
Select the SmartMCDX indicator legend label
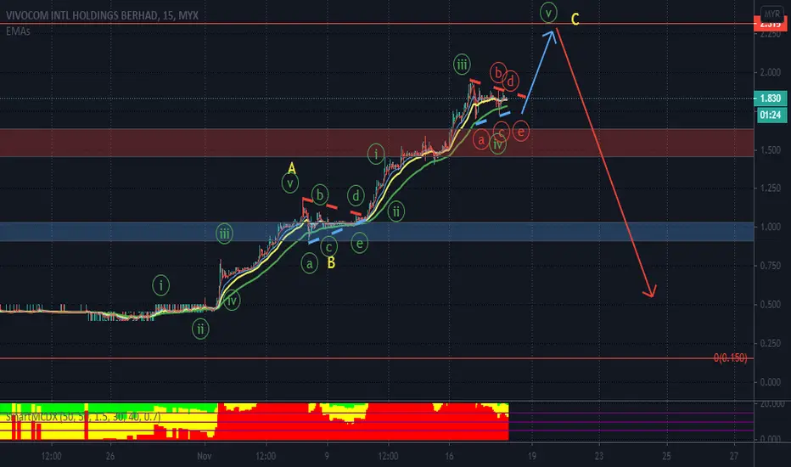[x=83, y=417]
